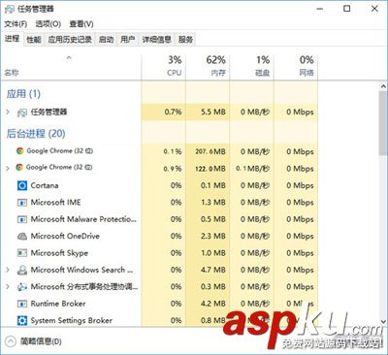This screenshot has width=388, height=355.
Task: Click the 简略信息(D) link
Action: coord(41,341)
